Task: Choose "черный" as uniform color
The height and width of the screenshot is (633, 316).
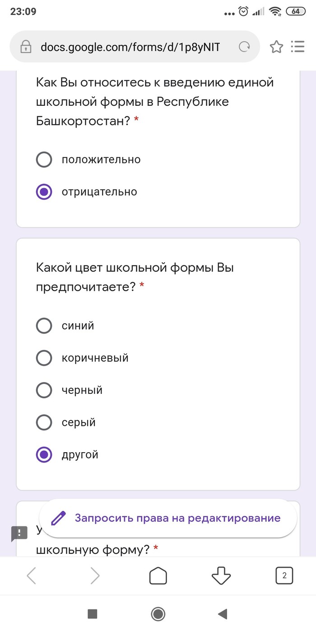Action: 44,390
